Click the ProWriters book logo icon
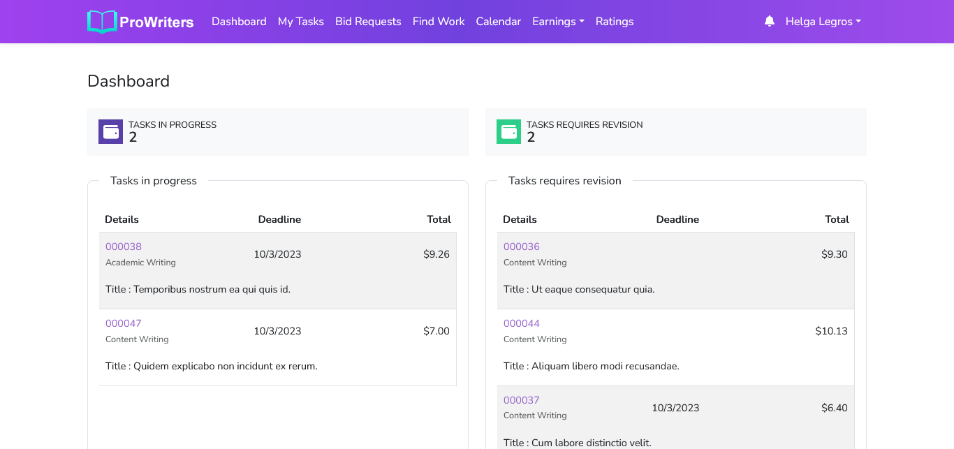The image size is (954, 449). [102, 22]
